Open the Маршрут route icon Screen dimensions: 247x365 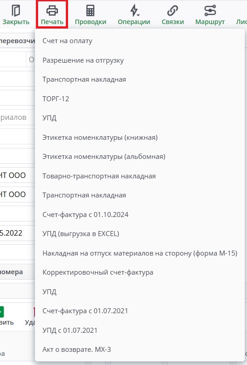(x=210, y=11)
